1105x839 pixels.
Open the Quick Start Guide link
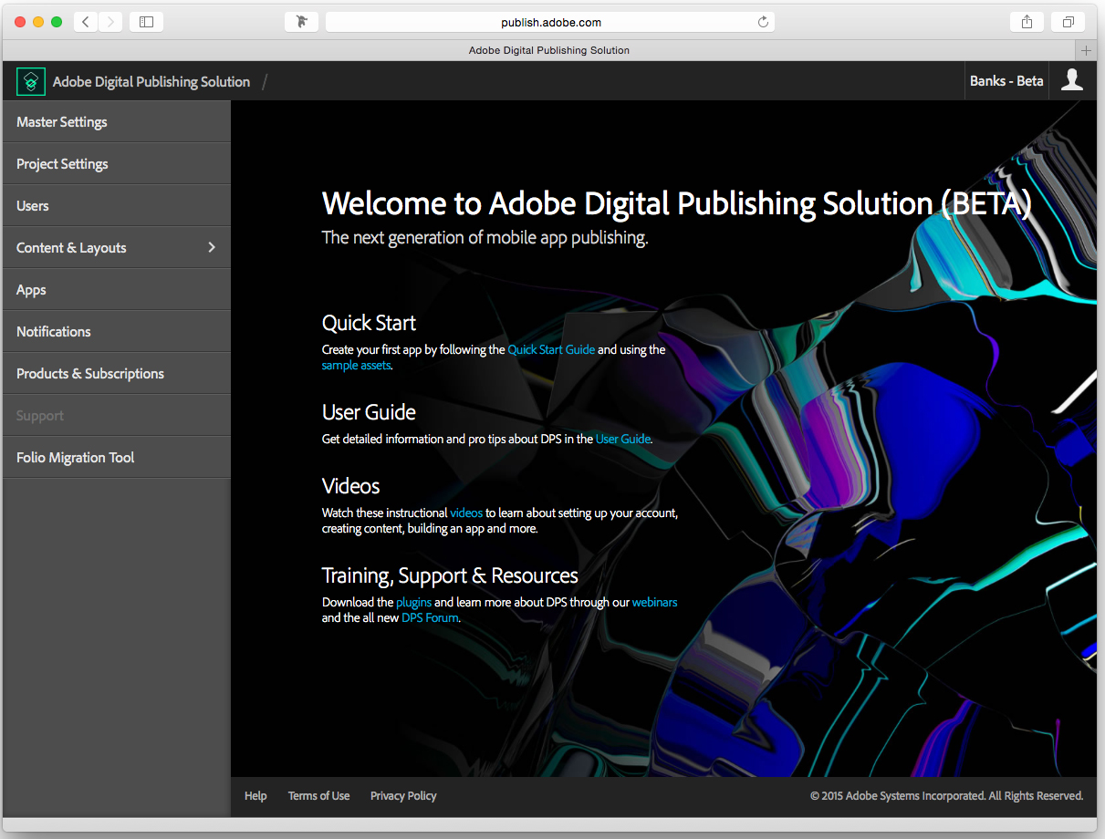click(x=551, y=349)
